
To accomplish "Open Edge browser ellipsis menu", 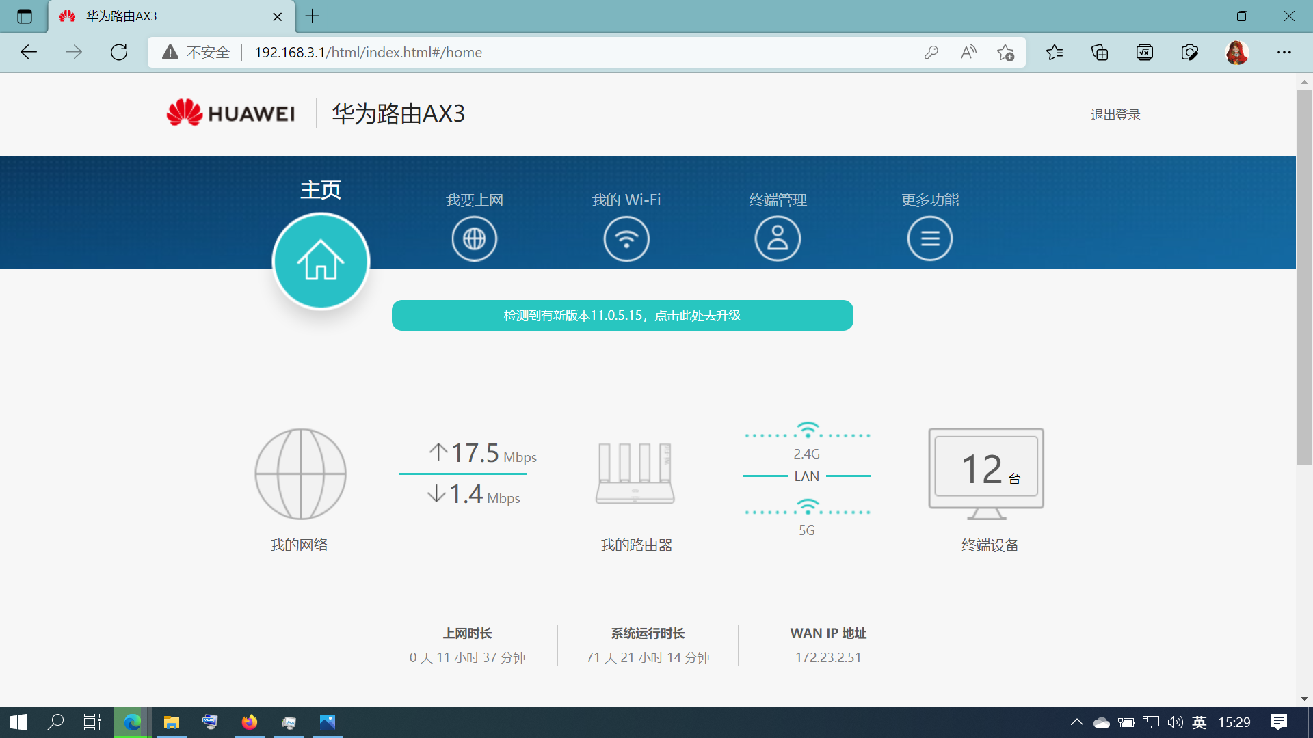I will click(x=1284, y=52).
